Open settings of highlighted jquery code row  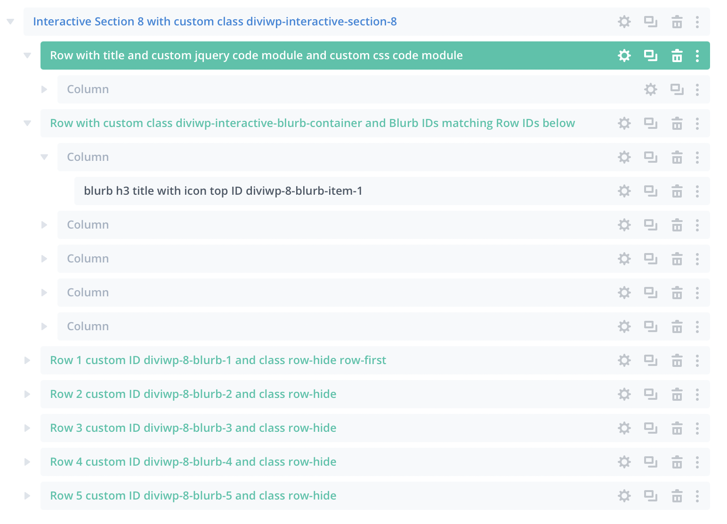[624, 56]
